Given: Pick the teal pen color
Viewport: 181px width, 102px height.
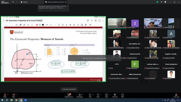Looking at the screenshot, I should (x=40, y=25).
